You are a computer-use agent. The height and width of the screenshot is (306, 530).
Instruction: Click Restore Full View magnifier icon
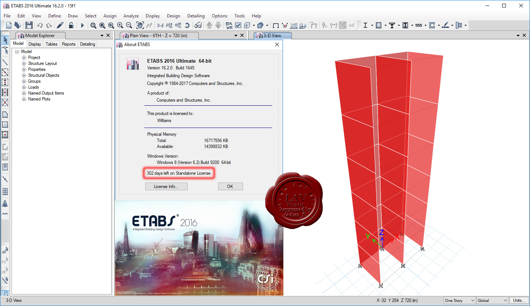point(102,25)
